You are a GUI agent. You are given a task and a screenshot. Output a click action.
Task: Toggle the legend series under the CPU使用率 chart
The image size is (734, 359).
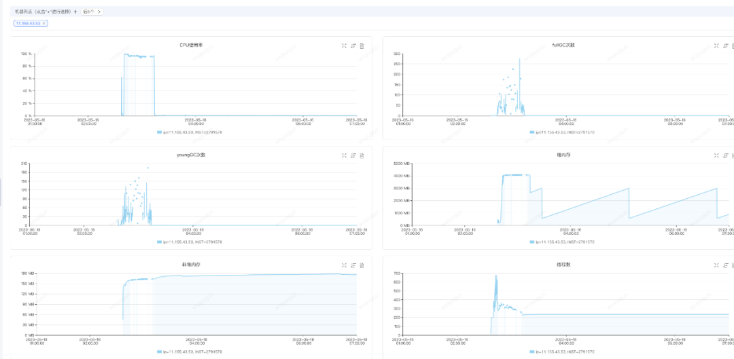[190, 132]
